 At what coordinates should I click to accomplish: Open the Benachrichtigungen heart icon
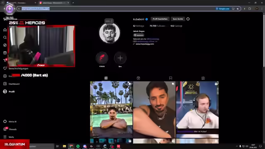5,68
